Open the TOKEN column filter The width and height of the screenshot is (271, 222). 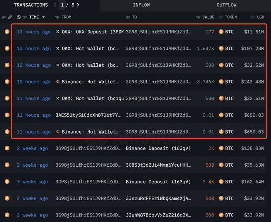coord(221,17)
